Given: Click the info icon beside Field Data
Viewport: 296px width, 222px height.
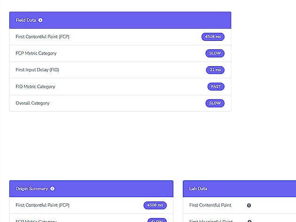Looking at the screenshot, I should click(40, 20).
